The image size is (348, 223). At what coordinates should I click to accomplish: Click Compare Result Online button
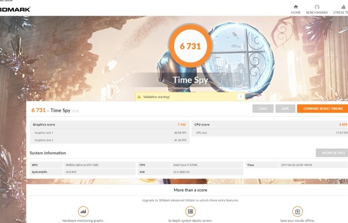(322, 109)
